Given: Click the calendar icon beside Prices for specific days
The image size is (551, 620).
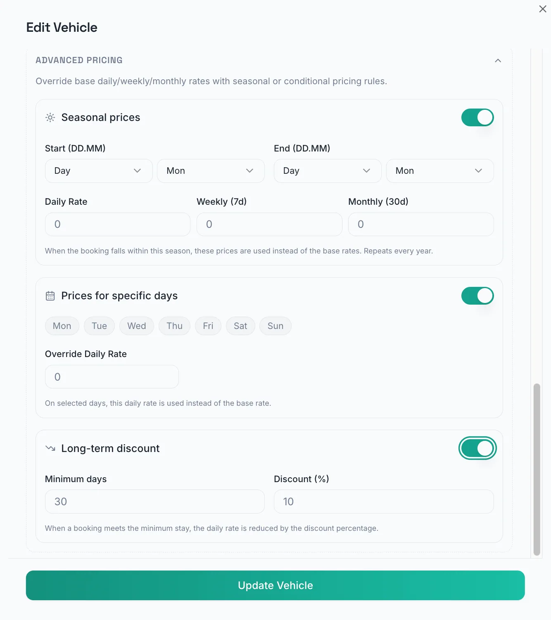Looking at the screenshot, I should point(50,296).
